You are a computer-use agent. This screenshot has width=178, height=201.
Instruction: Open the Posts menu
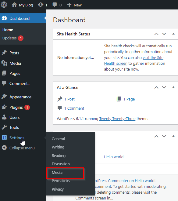click(x=14, y=53)
